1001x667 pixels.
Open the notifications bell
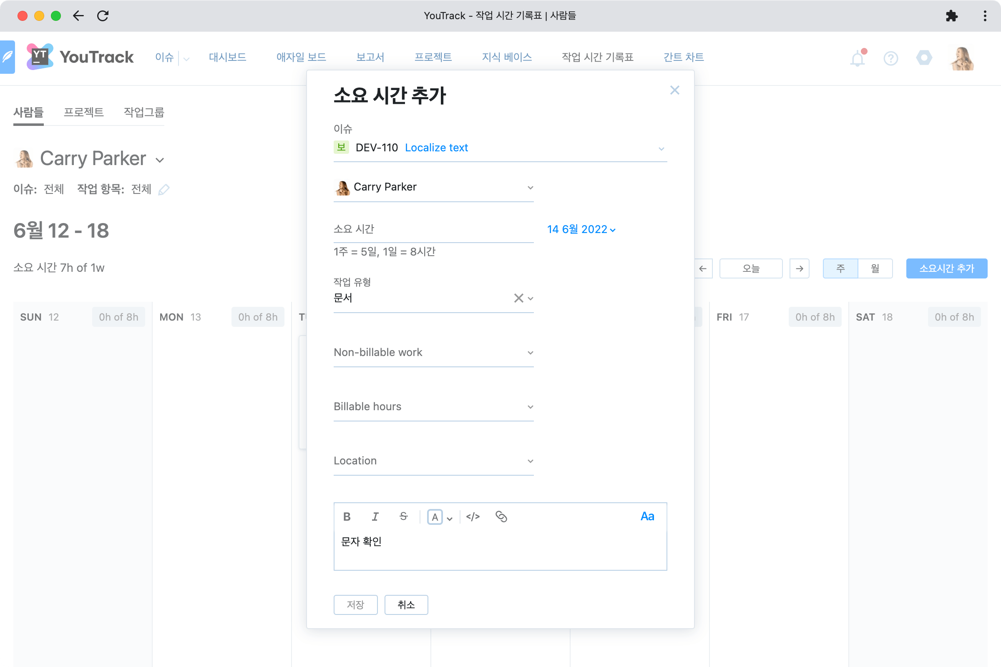pyautogui.click(x=857, y=58)
